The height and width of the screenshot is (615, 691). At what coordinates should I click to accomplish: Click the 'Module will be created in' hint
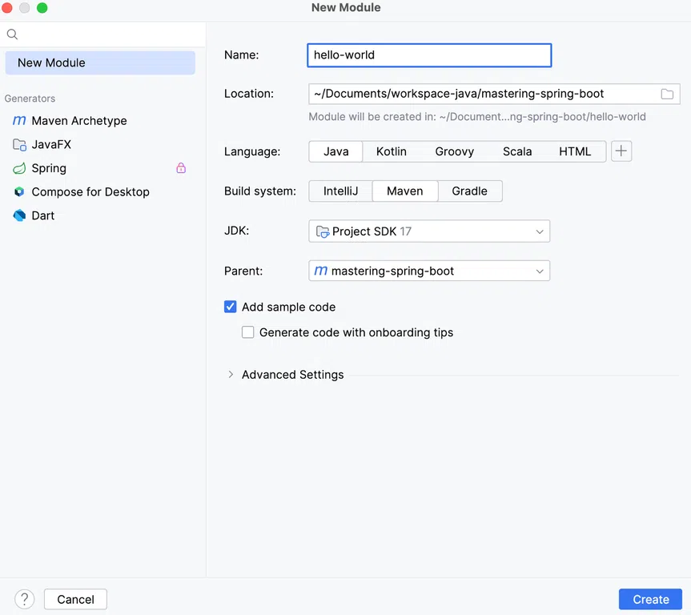click(x=477, y=117)
